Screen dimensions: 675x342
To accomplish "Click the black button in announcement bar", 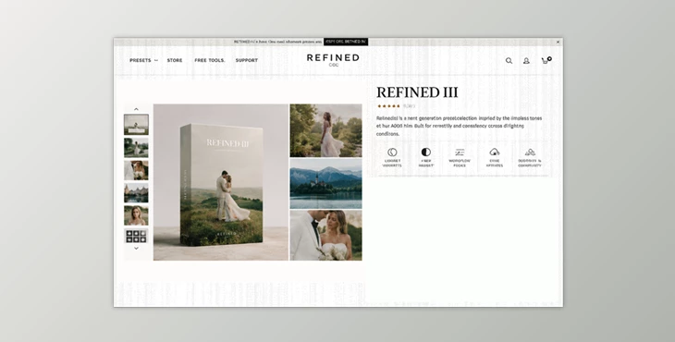I will coord(346,42).
